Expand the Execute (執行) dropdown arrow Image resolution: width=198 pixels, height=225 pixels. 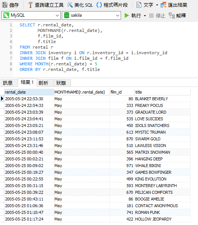click(145, 16)
